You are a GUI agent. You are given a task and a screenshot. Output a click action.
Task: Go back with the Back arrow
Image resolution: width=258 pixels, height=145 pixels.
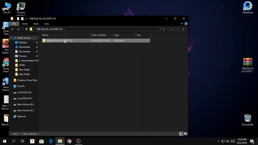[12, 29]
